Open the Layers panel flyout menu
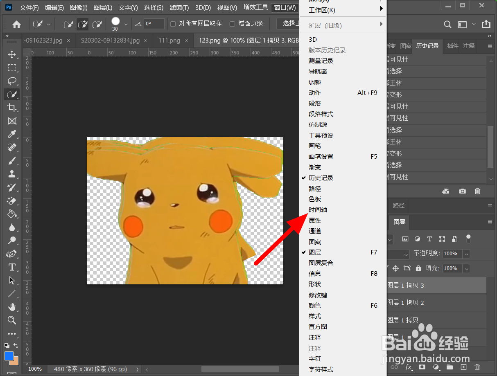497x376 pixels. pos(490,222)
